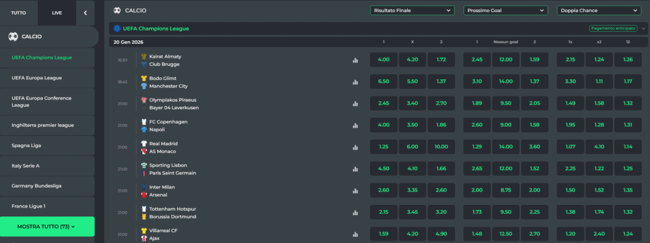The image size is (650, 243).
Task: Click the Arsenal jersey icon
Action: point(144,195)
